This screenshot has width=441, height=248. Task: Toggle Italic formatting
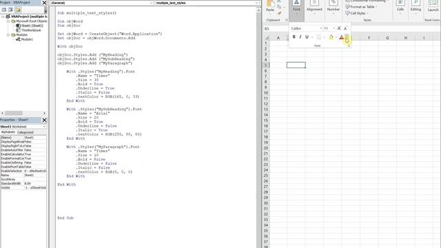pos(300,37)
